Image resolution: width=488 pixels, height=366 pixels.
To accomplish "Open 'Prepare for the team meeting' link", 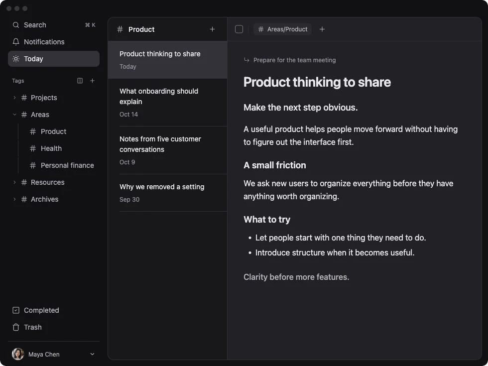I will [294, 60].
